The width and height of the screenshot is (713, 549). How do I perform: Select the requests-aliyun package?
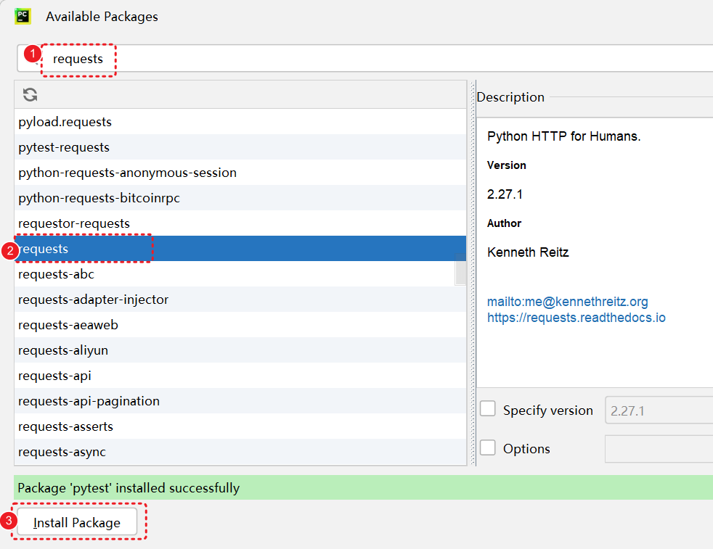pyautogui.click(x=63, y=350)
